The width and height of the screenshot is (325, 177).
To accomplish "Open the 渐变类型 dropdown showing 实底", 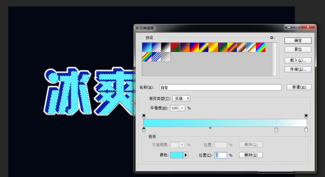I will 181,98.
